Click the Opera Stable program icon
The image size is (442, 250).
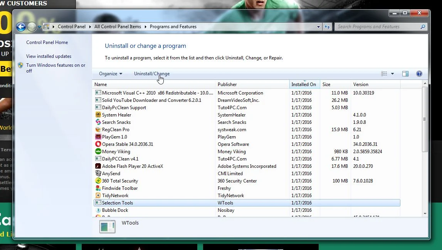[98, 144]
